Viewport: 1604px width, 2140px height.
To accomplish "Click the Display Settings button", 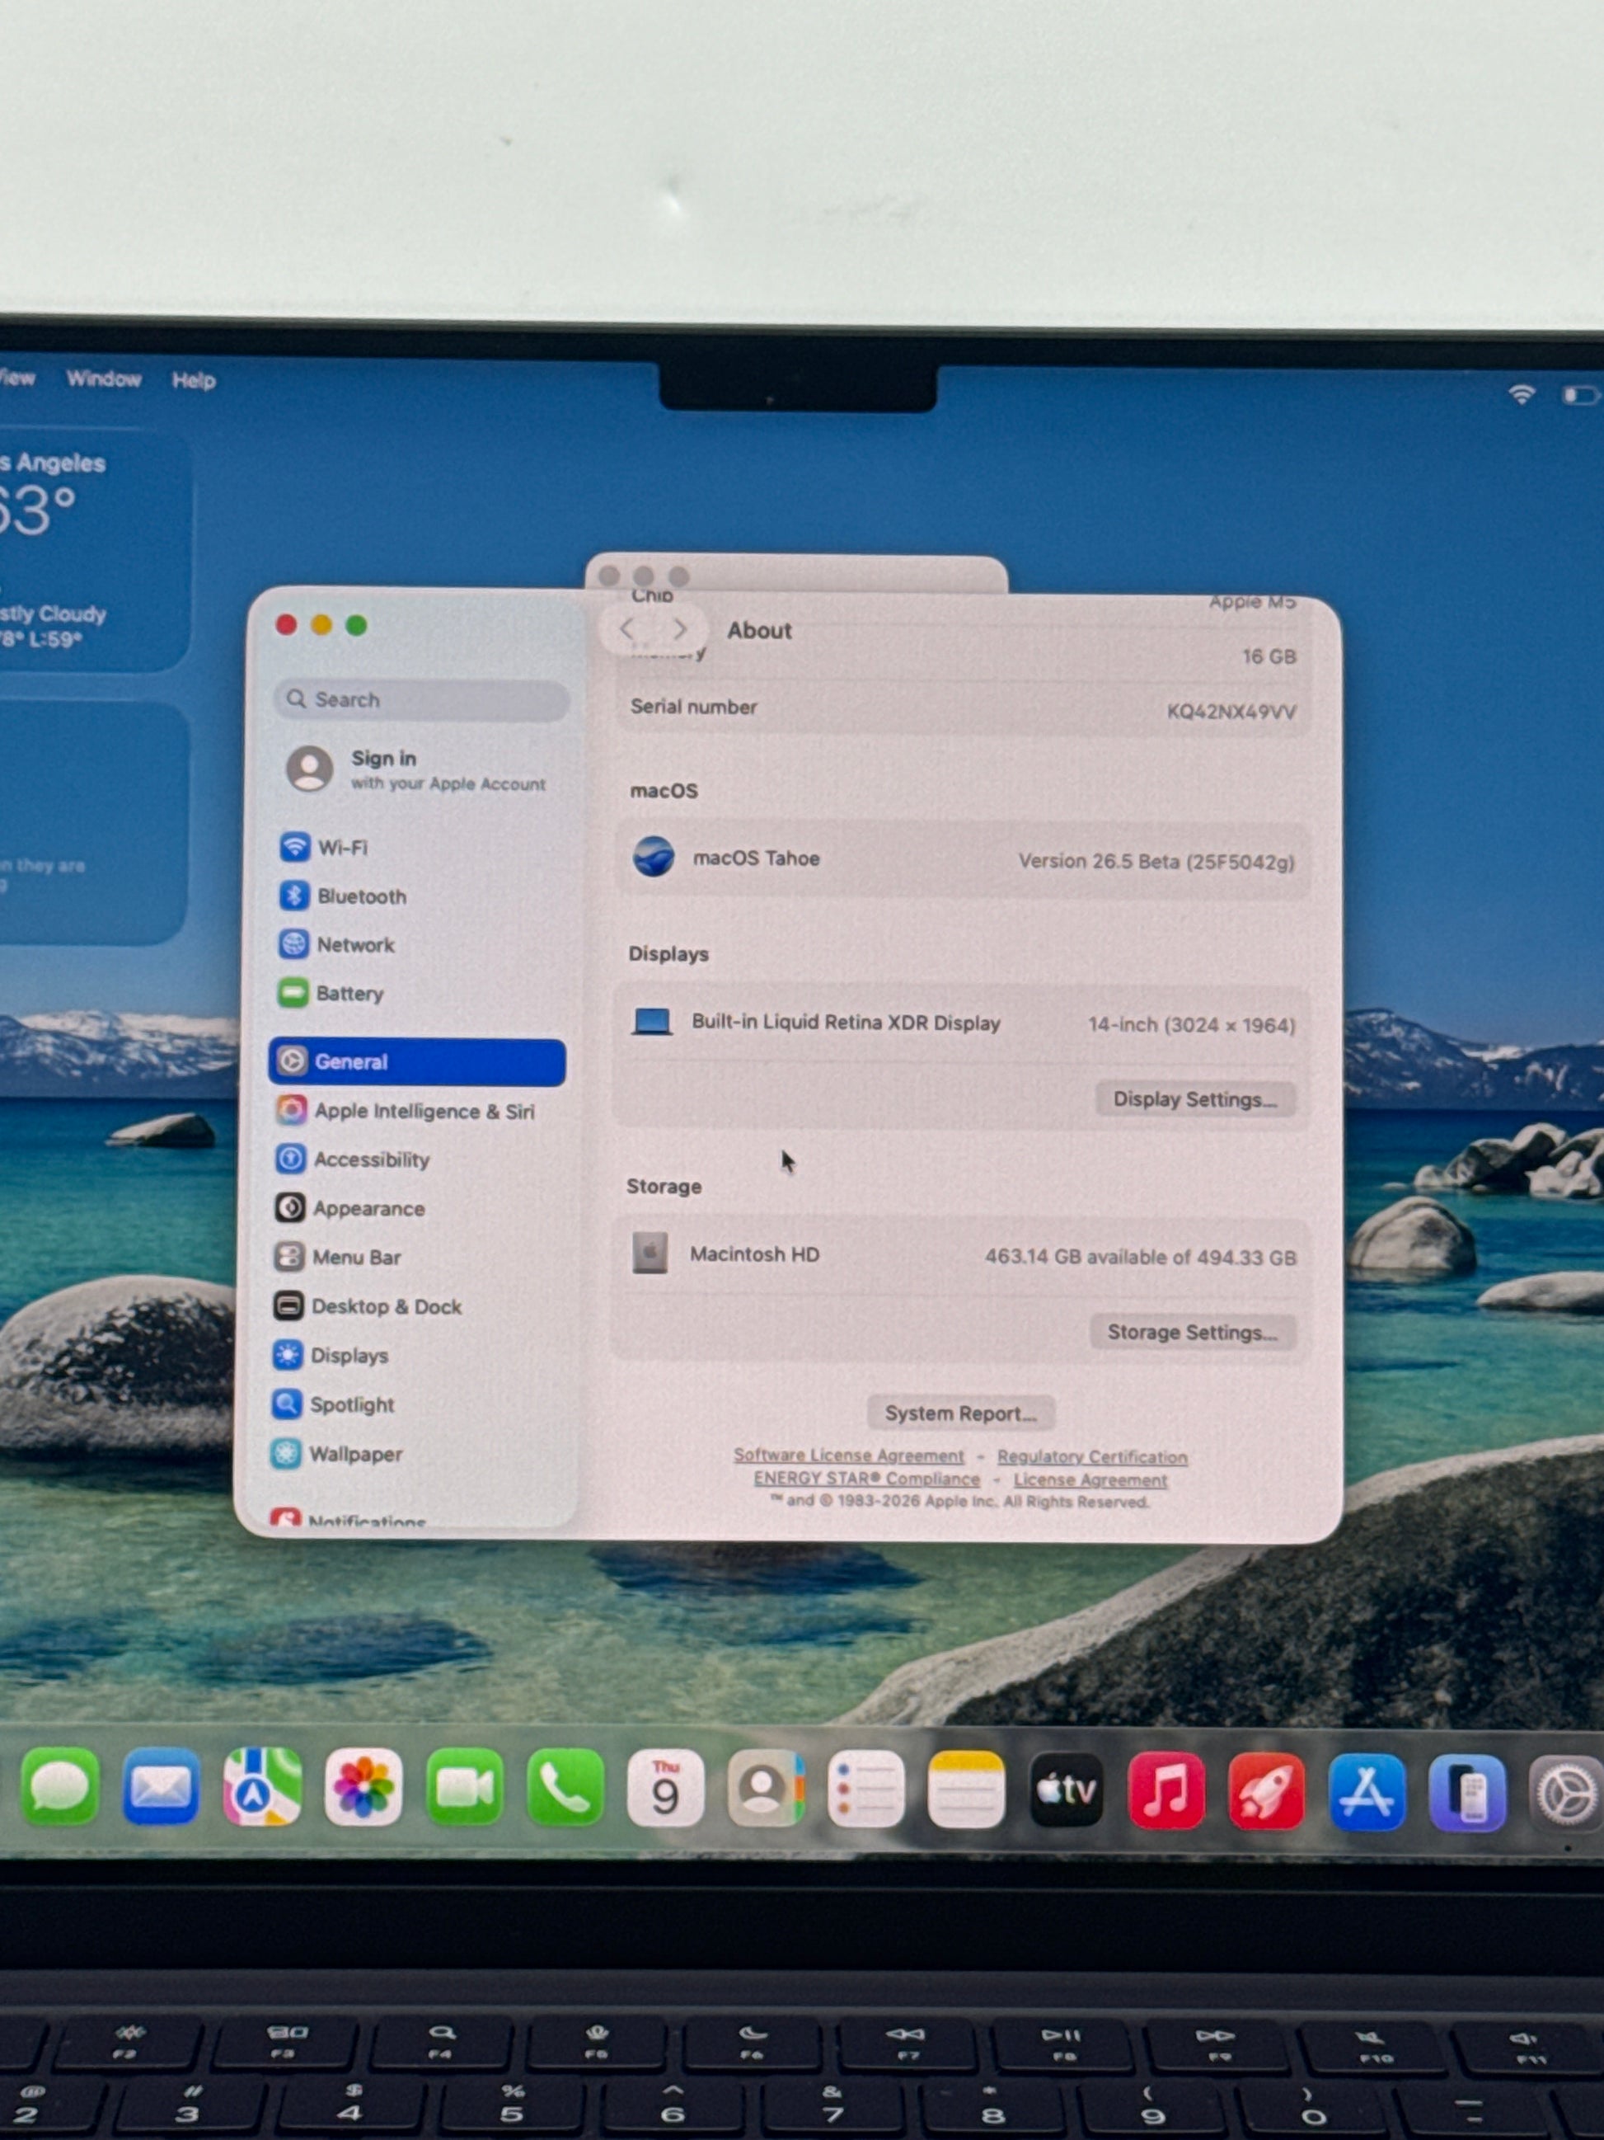I will 1194,1099.
